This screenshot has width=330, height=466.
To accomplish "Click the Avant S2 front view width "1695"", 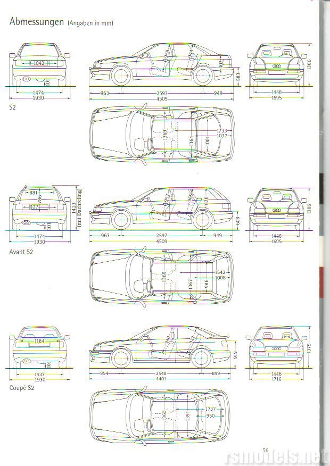I will (x=276, y=242).
